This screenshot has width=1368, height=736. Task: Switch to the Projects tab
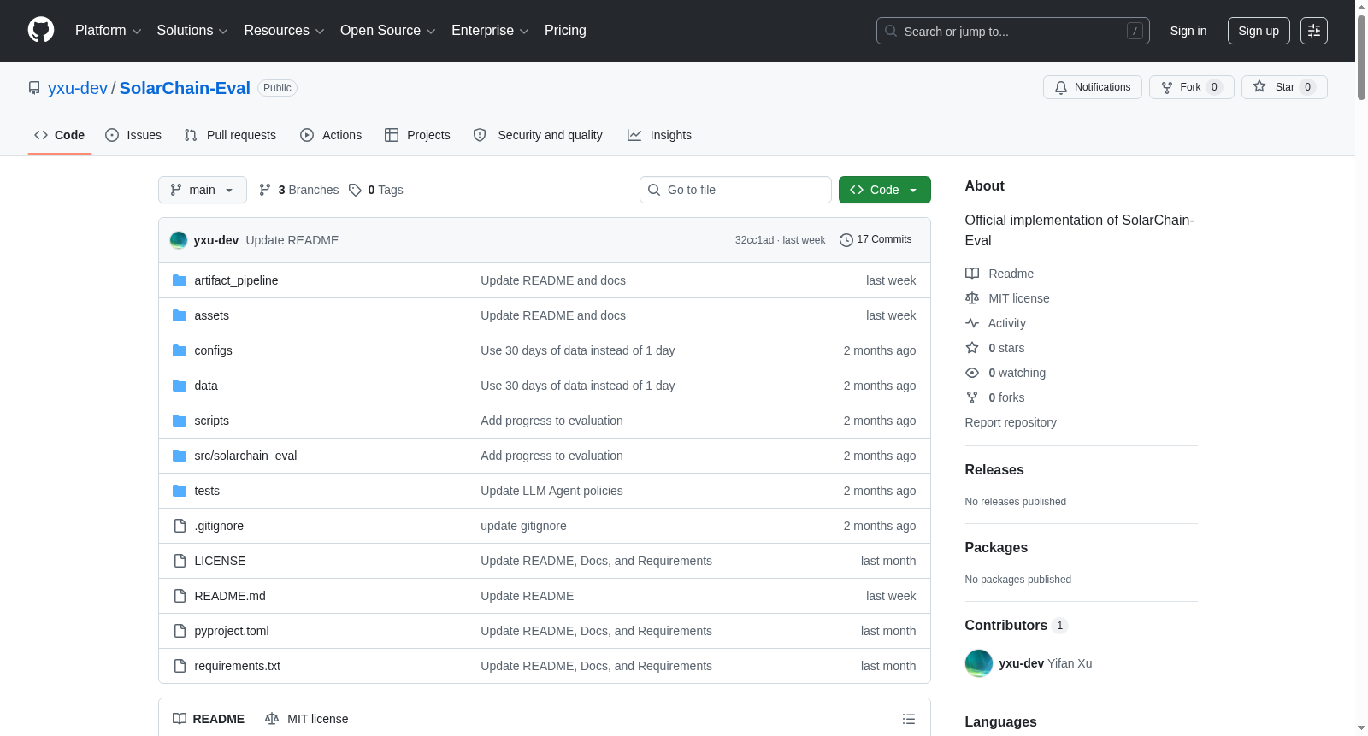click(417, 135)
